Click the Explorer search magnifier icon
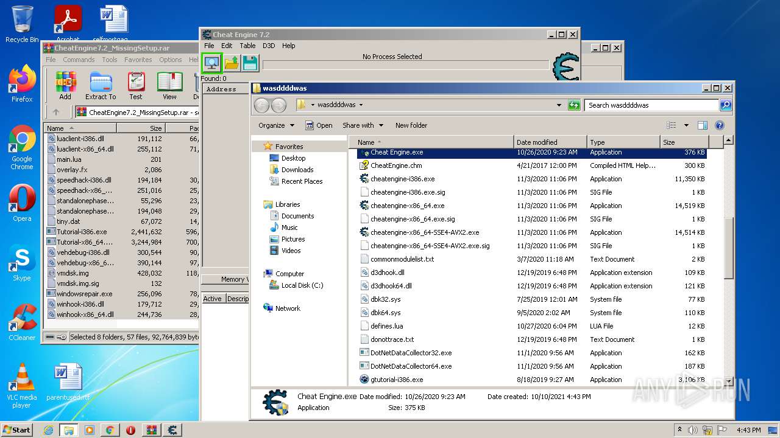The width and height of the screenshot is (780, 438). coord(725,105)
